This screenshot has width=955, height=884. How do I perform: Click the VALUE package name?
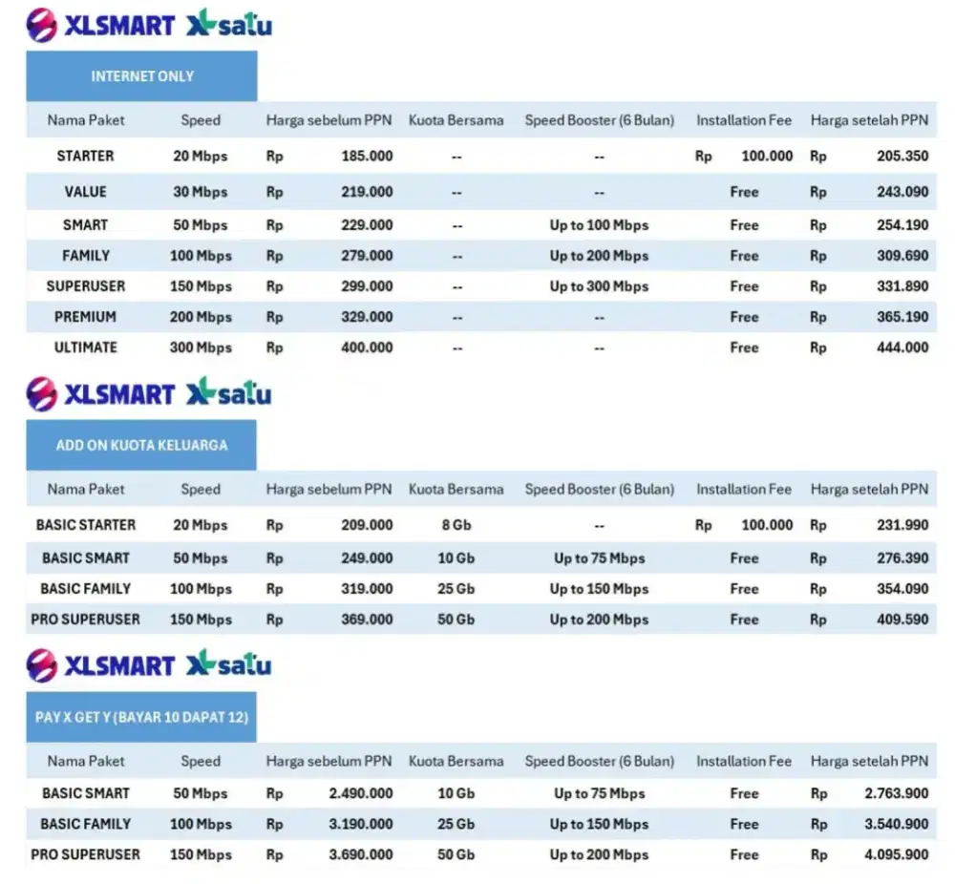[85, 192]
